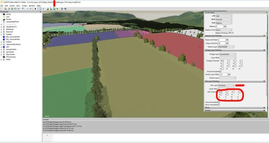Select the fields item in Scenegraph
Viewport: 269px width, 143px height.
9,59
